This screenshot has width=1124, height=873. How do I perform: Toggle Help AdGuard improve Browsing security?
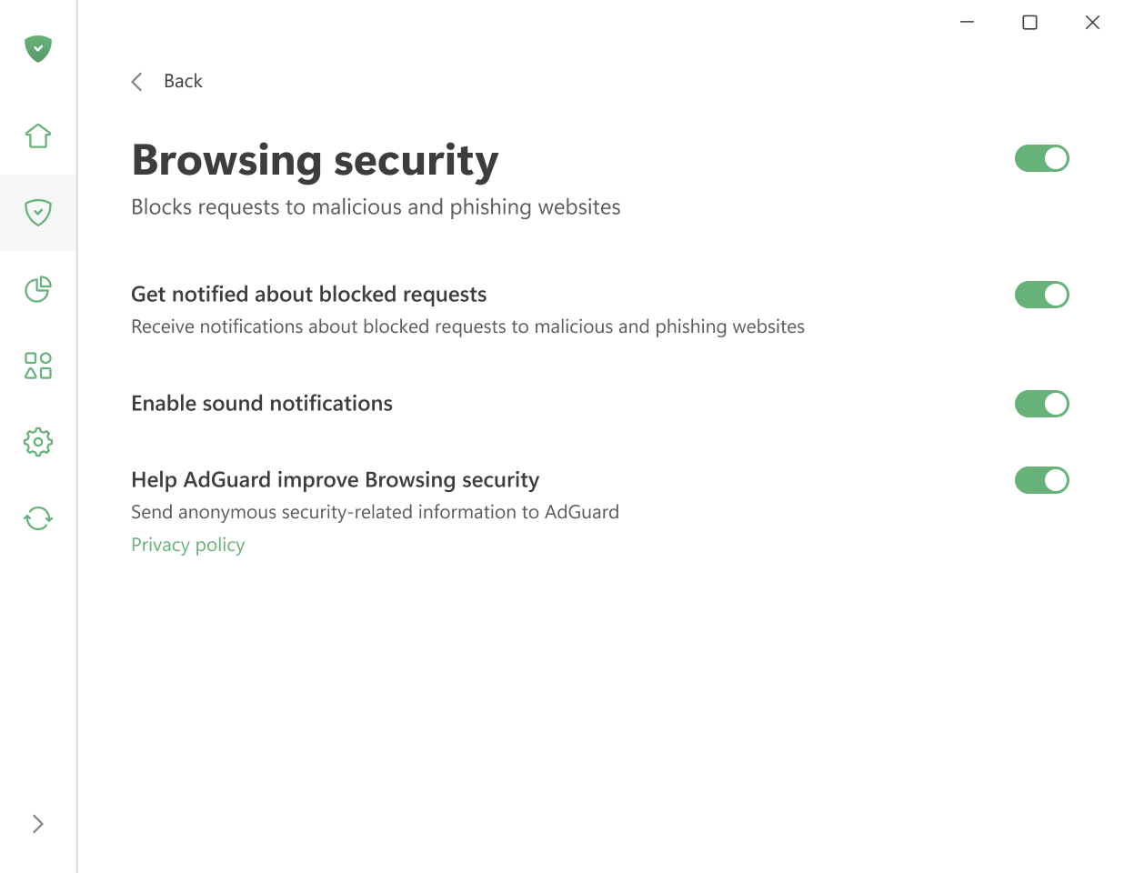click(x=1042, y=480)
